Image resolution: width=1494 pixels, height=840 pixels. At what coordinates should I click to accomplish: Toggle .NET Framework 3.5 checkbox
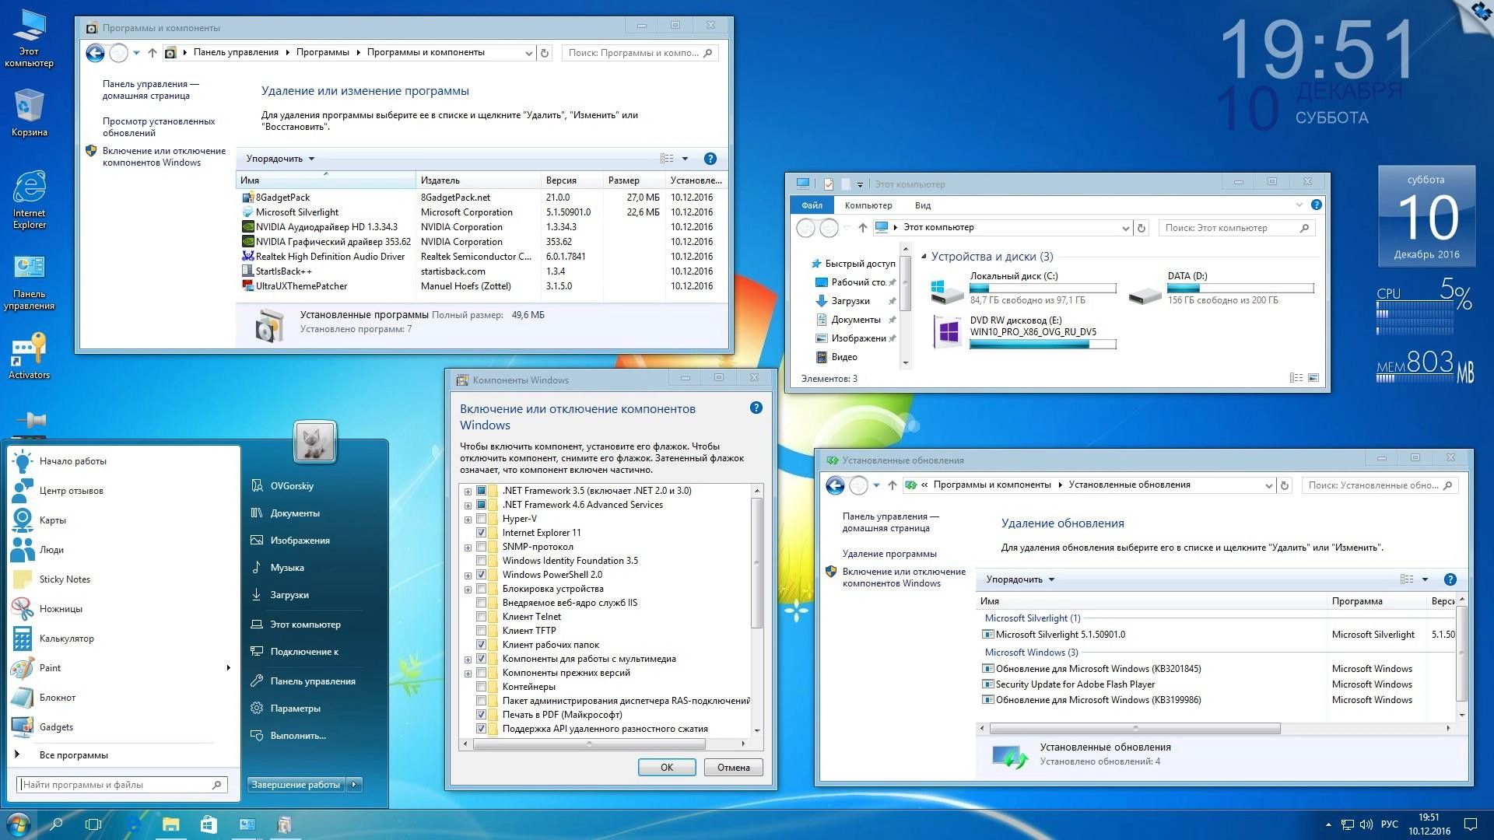click(x=481, y=491)
